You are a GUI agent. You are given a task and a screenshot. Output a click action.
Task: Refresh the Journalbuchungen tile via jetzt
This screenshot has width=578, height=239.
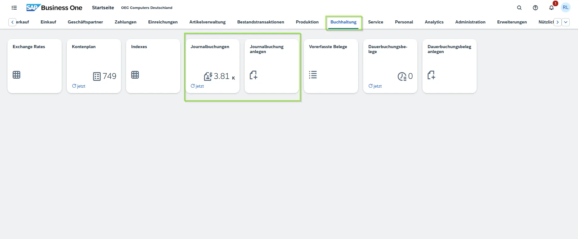(197, 86)
